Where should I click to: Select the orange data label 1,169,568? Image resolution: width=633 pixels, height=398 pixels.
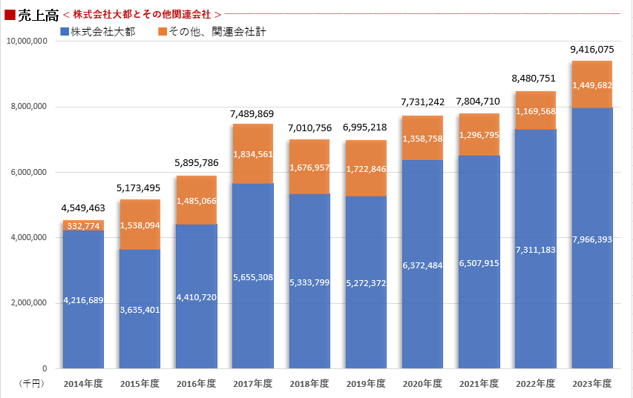click(x=536, y=111)
